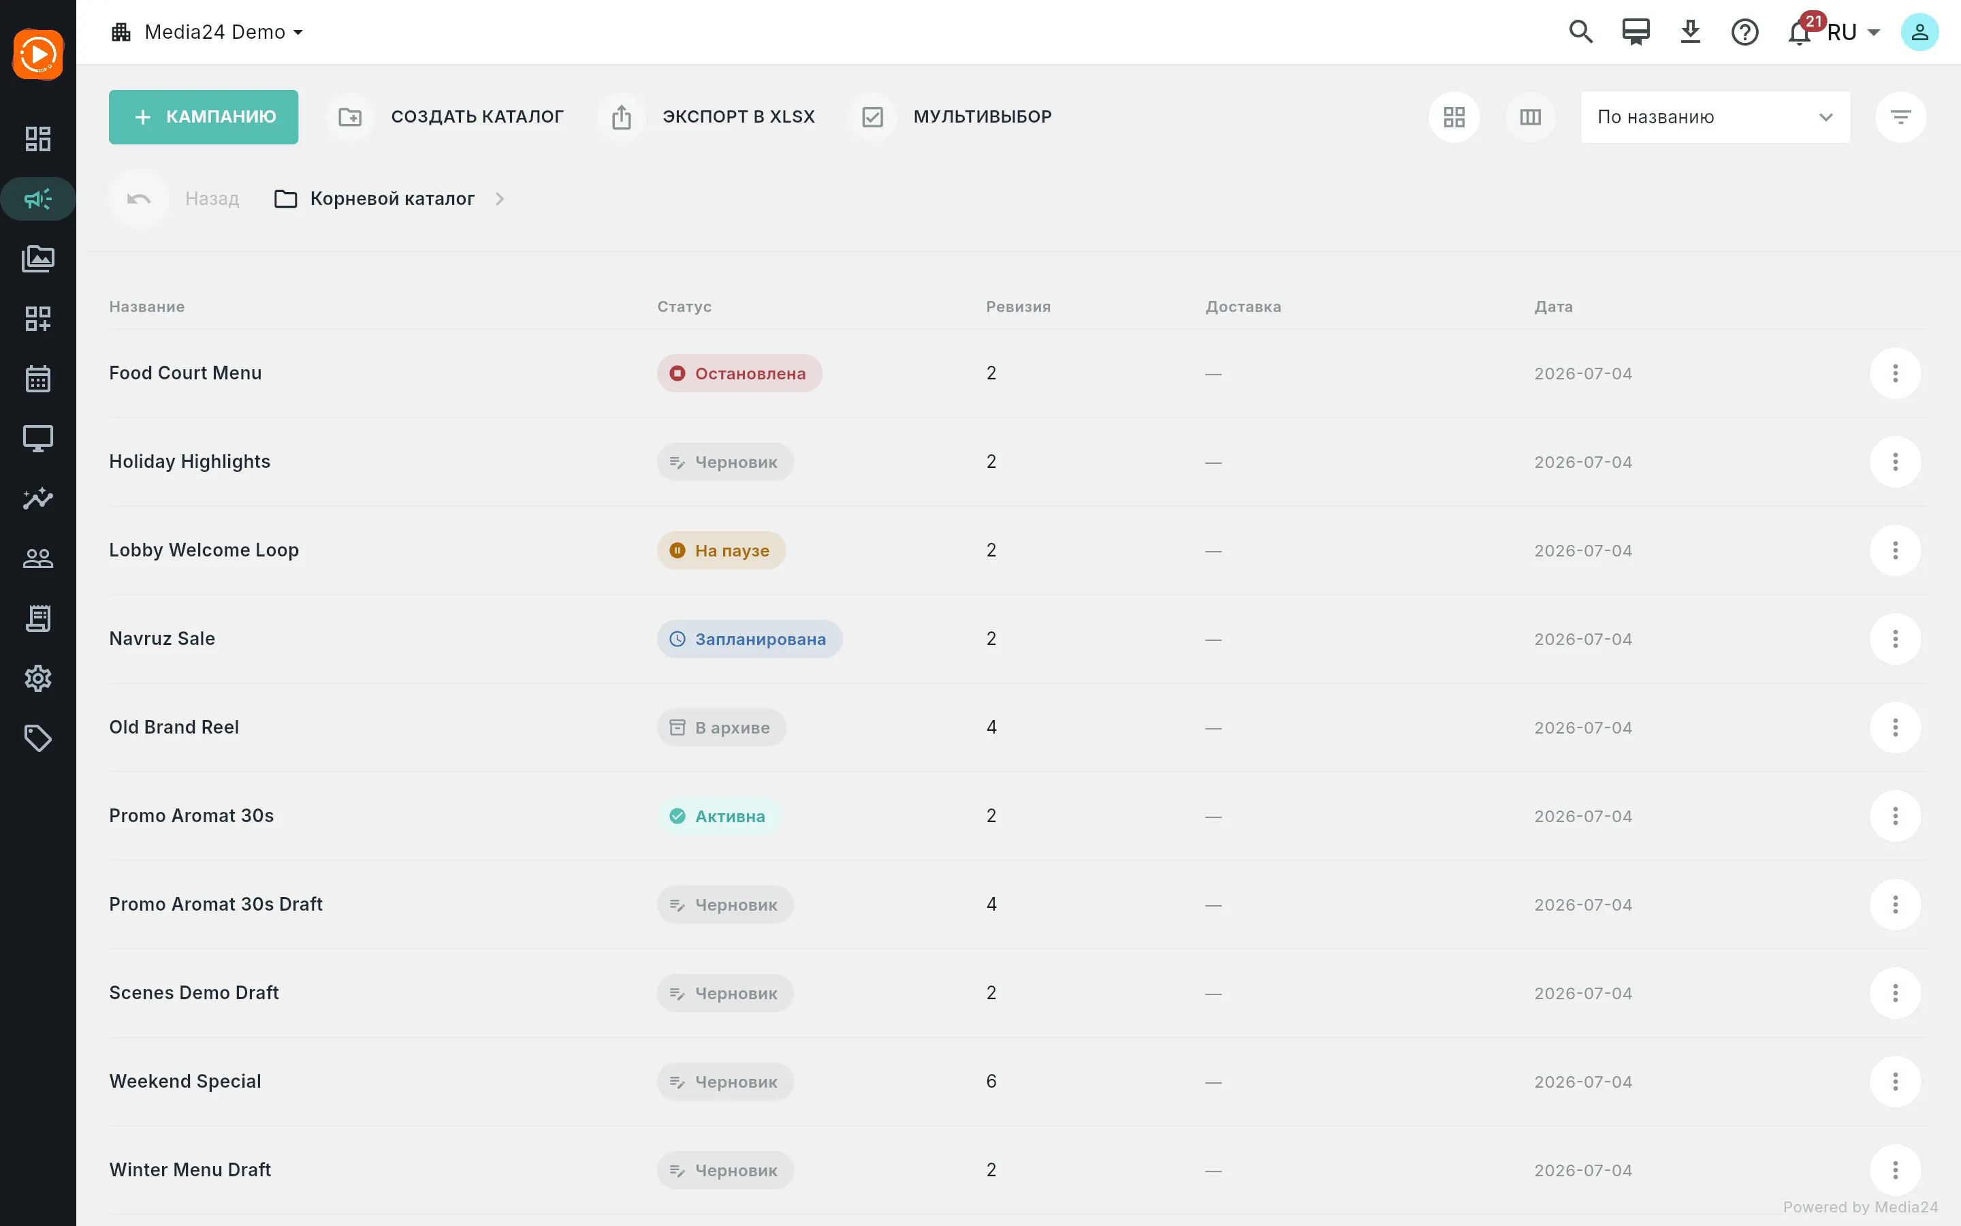This screenshot has height=1226, width=1961.
Task: Click the Доставка column header
Action: click(x=1243, y=306)
